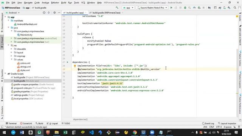The width and height of the screenshot is (242, 136).
Task: Open the Event Log
Action: [x=208, y=124]
